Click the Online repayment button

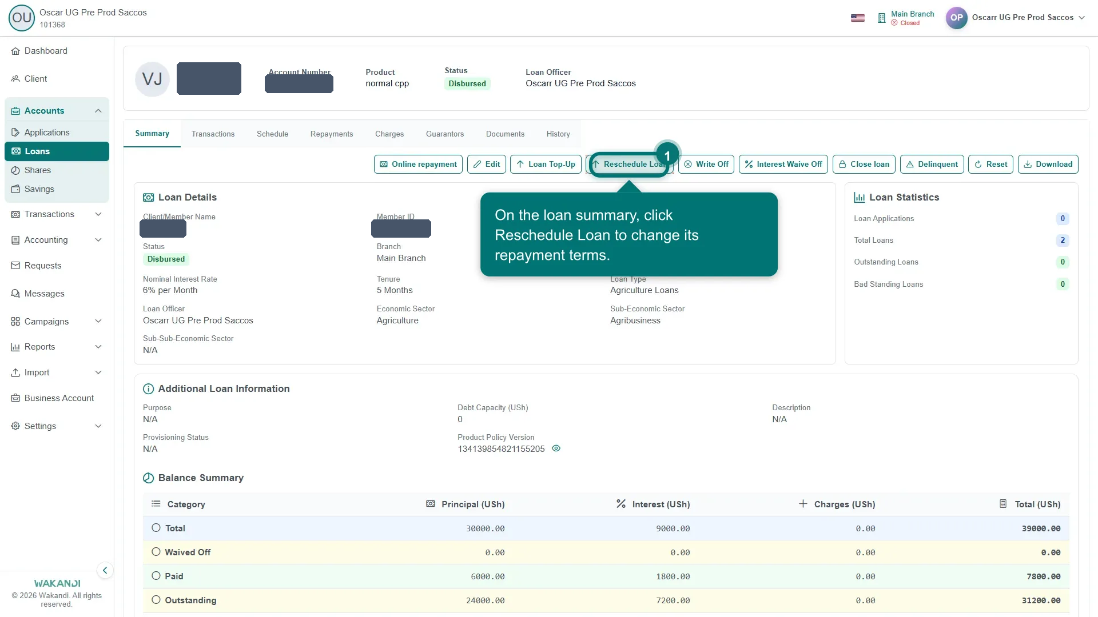(x=418, y=165)
